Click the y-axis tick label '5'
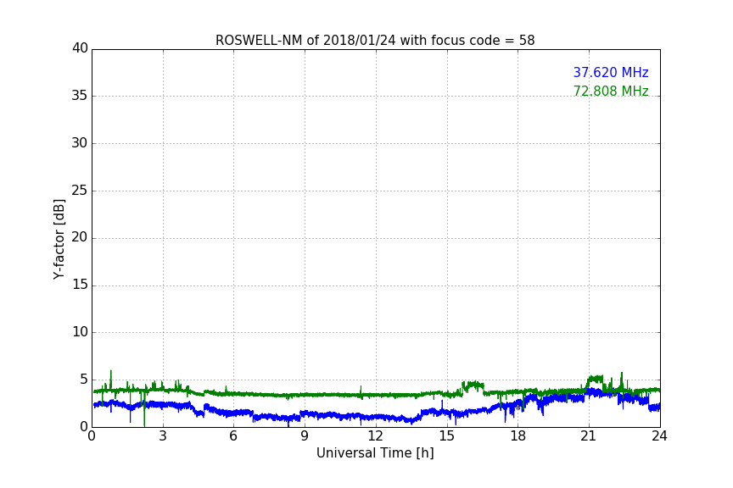 84,380
